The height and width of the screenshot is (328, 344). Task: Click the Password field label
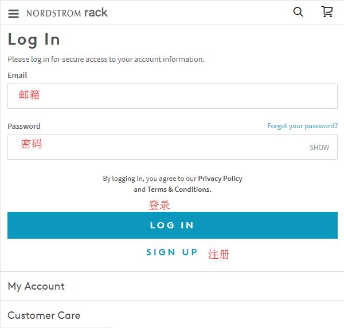tap(24, 126)
